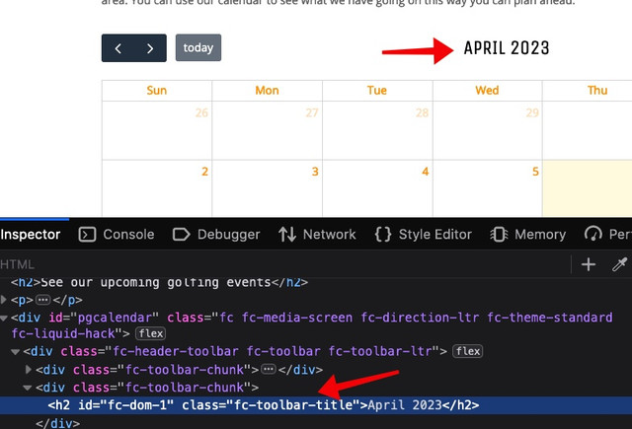Select the h2 fc-toolbar-title node
632x429 pixels.
pos(264,405)
